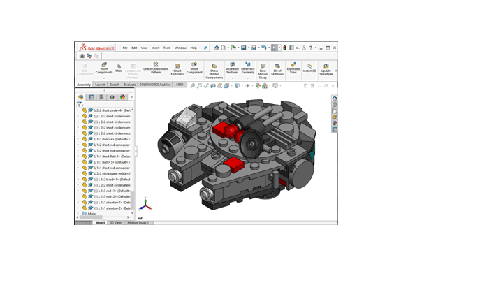Click the Home icon in title bar
The height and width of the screenshot is (283, 503).
point(217,48)
